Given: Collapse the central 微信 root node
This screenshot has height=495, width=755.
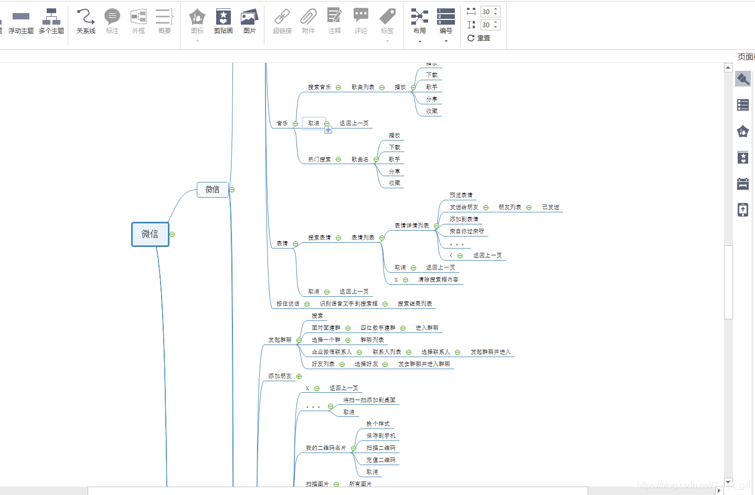Looking at the screenshot, I should (172, 234).
